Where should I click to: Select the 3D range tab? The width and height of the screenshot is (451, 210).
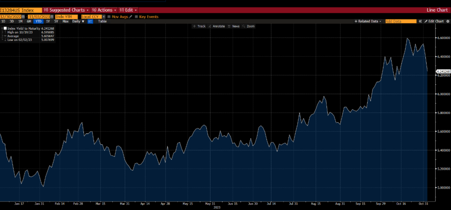[12, 21]
